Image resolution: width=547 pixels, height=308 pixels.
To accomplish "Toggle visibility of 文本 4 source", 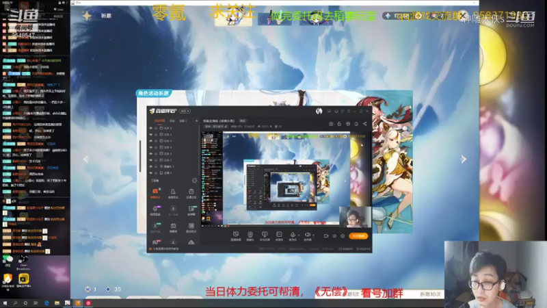I will pos(151,147).
